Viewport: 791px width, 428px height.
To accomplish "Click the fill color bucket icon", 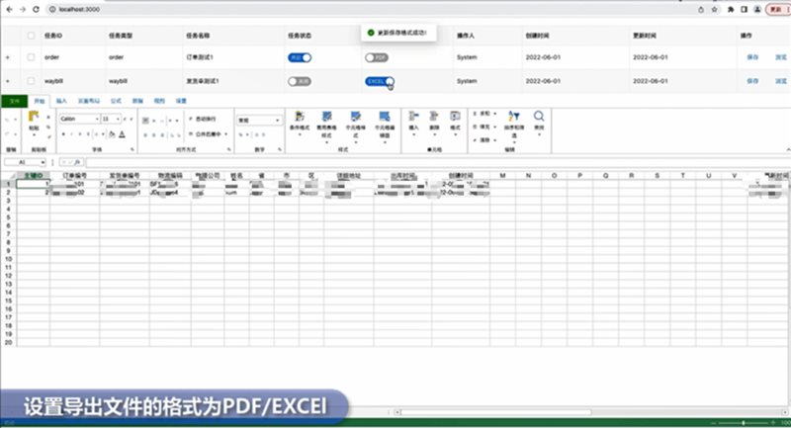I will pyautogui.click(x=112, y=134).
